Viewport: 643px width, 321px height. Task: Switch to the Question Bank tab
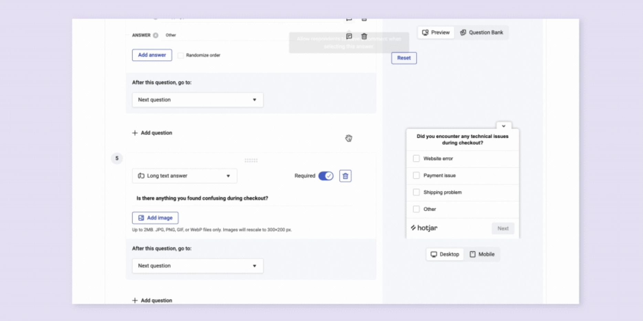pos(482,33)
